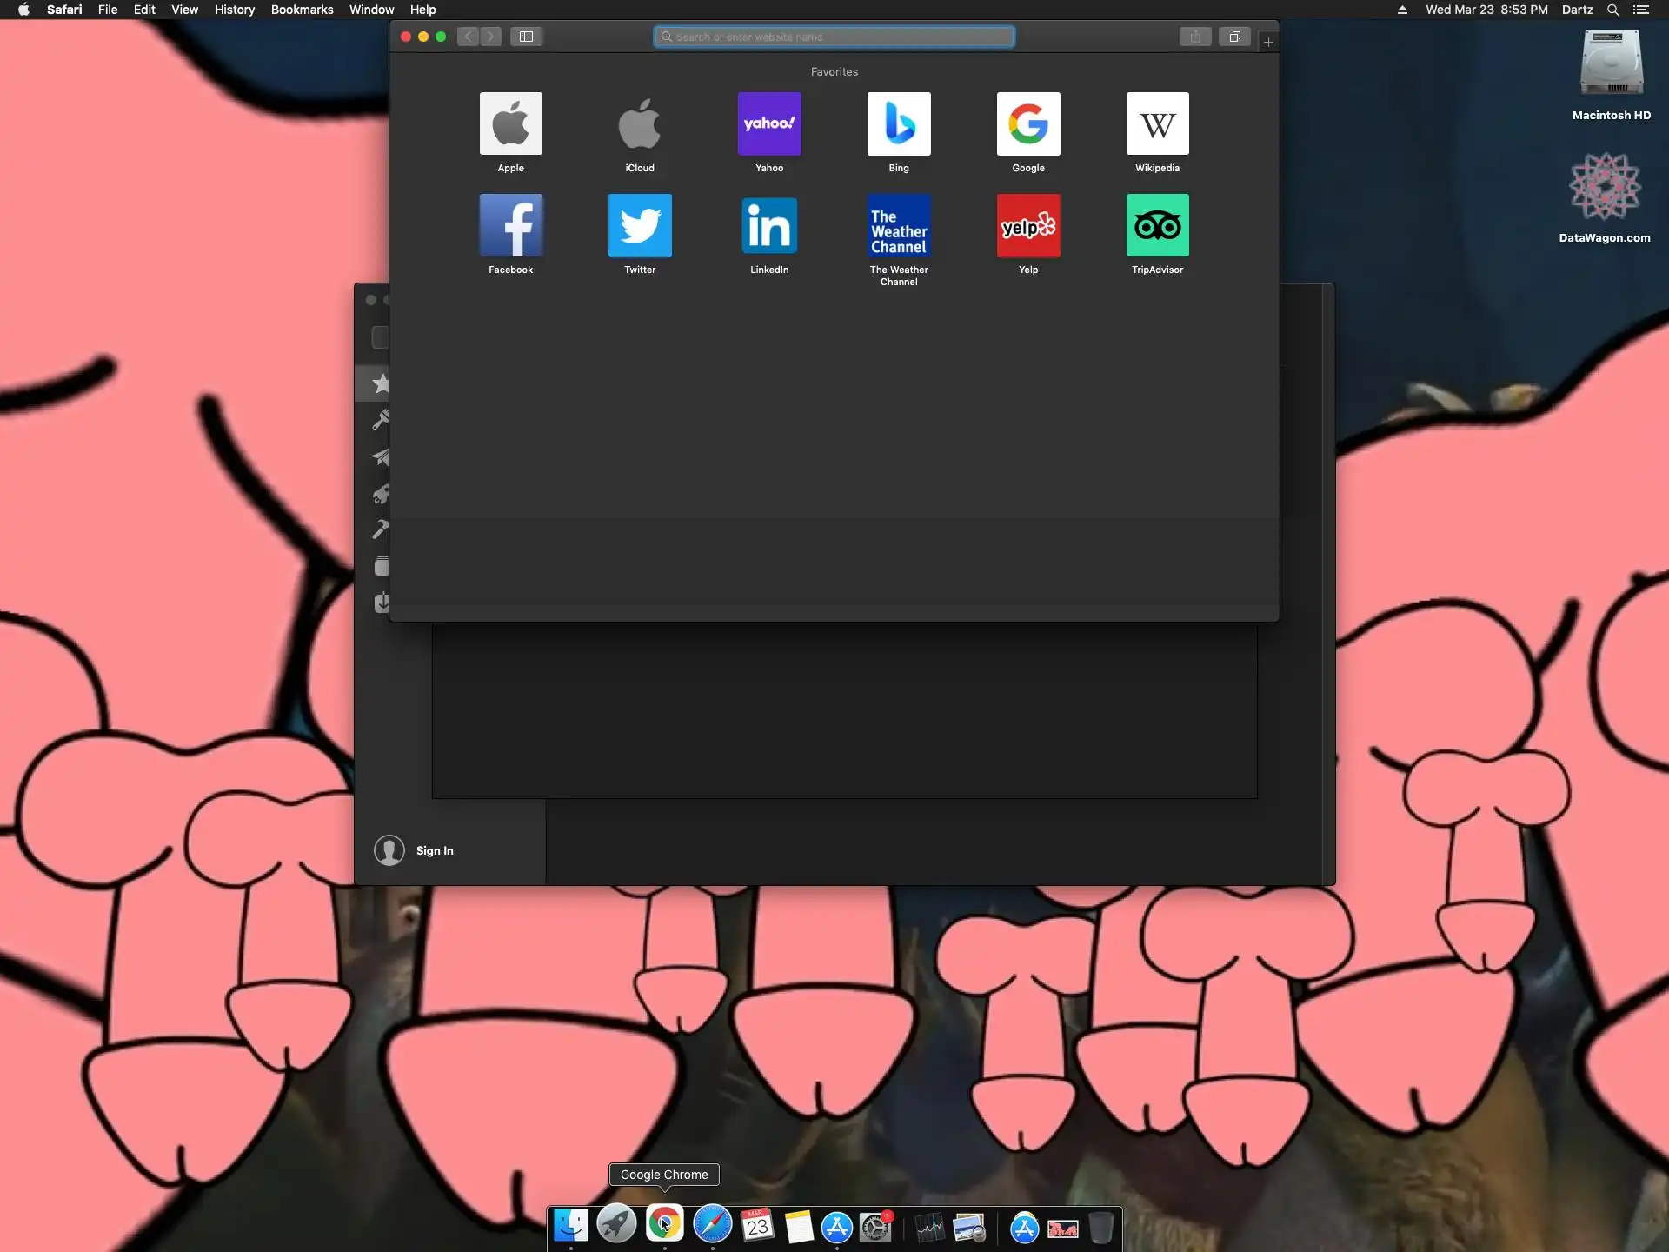This screenshot has height=1252, width=1669.
Task: Open System Preferences from the Dock
Action: (x=875, y=1227)
